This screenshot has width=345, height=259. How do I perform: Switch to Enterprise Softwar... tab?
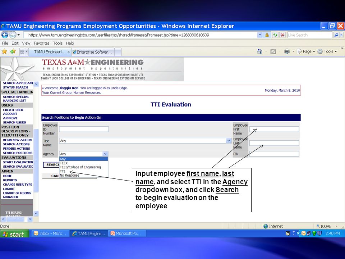pos(93,52)
